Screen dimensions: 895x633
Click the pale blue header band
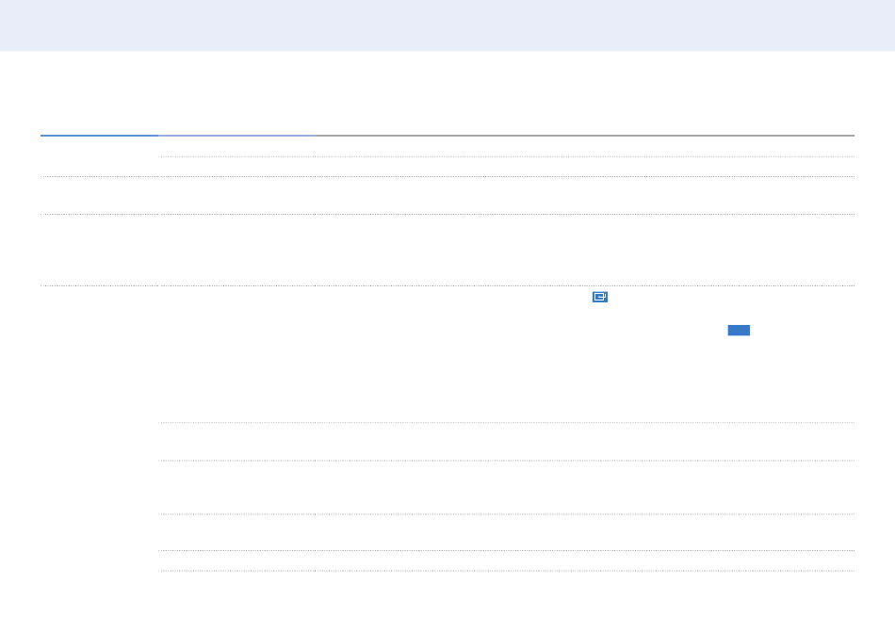[447, 25]
